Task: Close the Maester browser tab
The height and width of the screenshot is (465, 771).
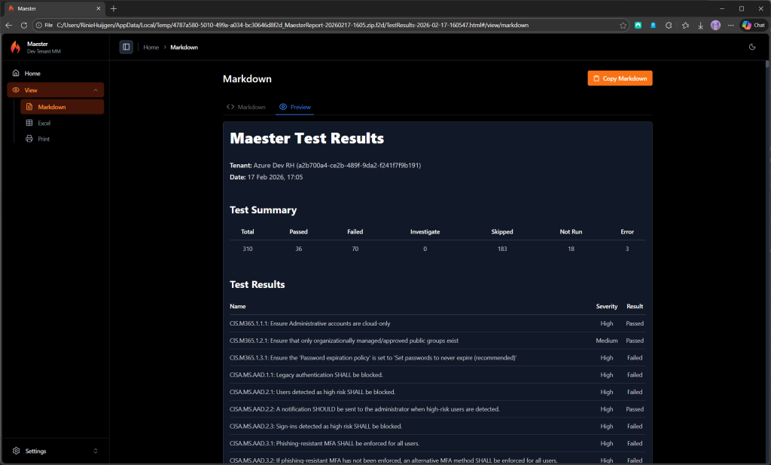Action: click(99, 8)
